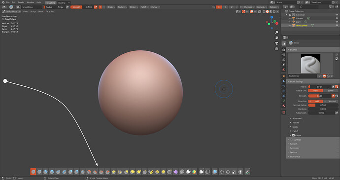Select the Box Mask tool
Screen dimensions: 340x180
tap(202, 172)
